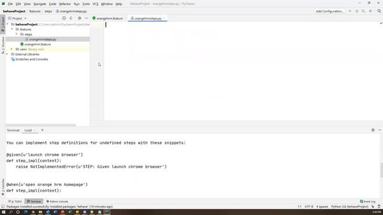Image resolution: width=383 pixels, height=215 pixels.
Task: Click the Windows taskbar search magnifier
Action: click(11, 212)
